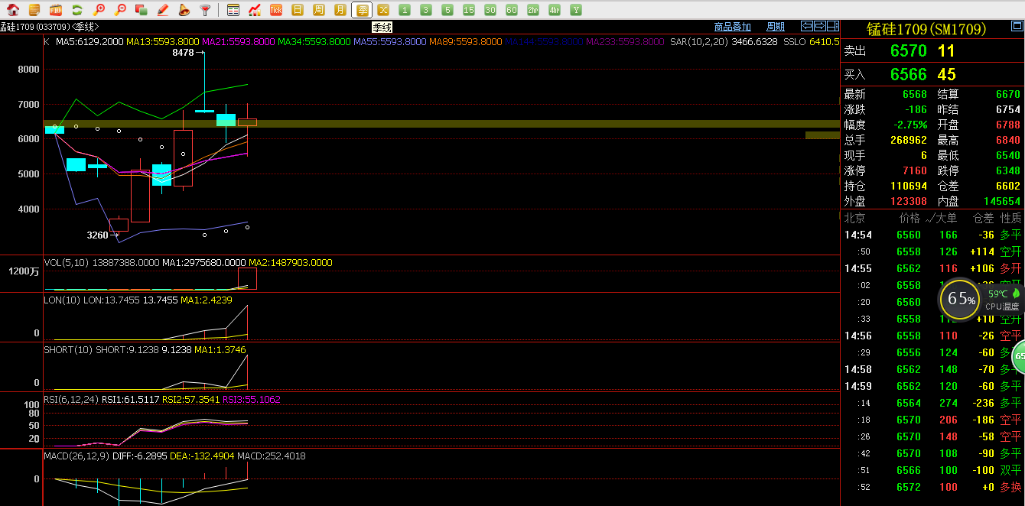This screenshot has height=506, width=1025.
Task: Click the 锰硅1709(SM1709) contract title
Action: pyautogui.click(x=926, y=29)
